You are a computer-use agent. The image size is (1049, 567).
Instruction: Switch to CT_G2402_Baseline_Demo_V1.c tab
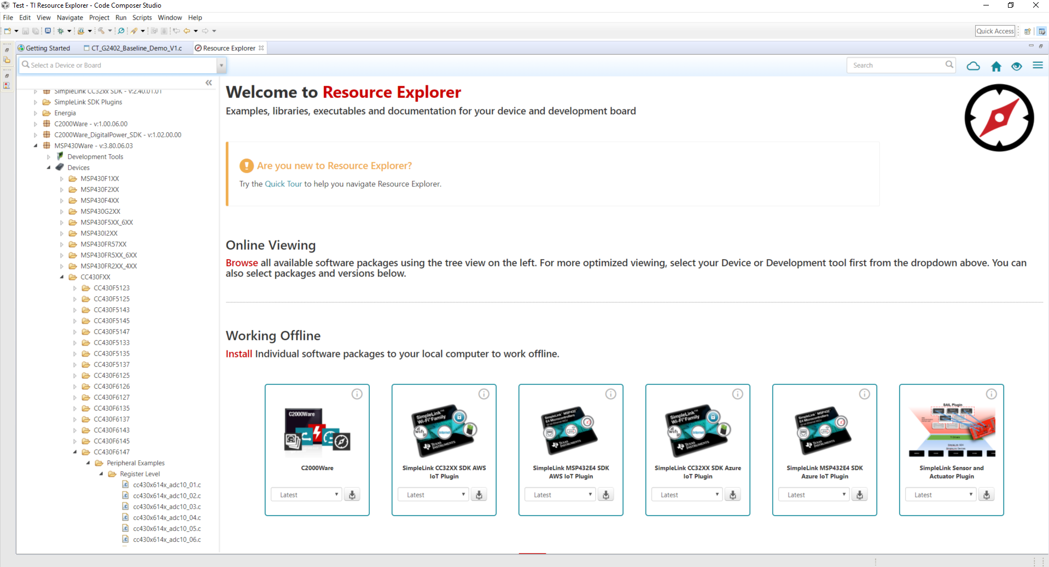pyautogui.click(x=133, y=48)
